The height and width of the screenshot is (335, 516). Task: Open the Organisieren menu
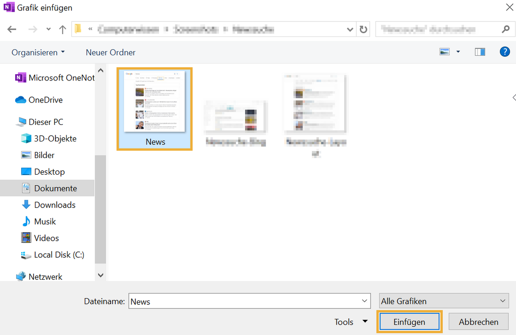38,53
